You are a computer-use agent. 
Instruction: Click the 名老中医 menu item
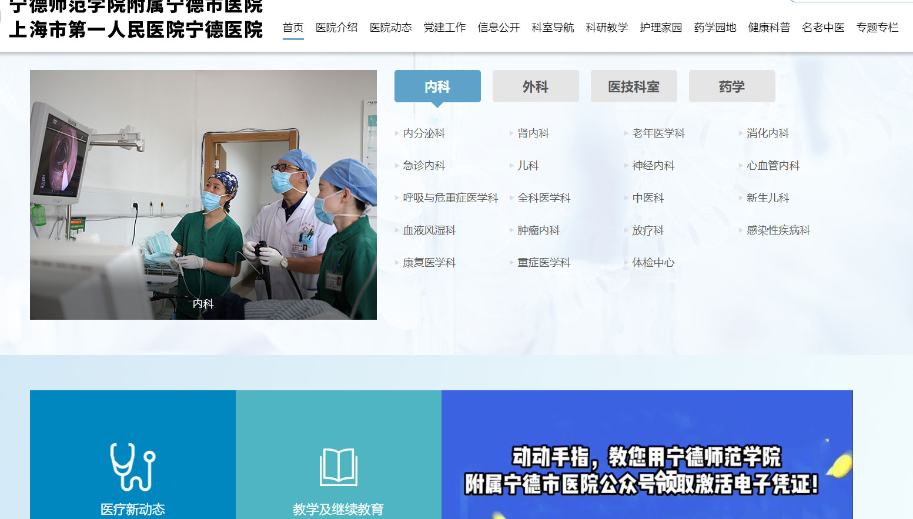(823, 28)
